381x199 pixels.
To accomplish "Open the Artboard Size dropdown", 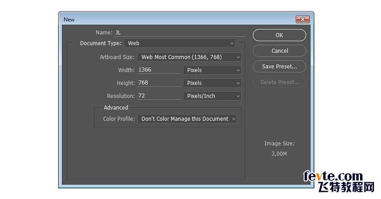I will 189,57.
